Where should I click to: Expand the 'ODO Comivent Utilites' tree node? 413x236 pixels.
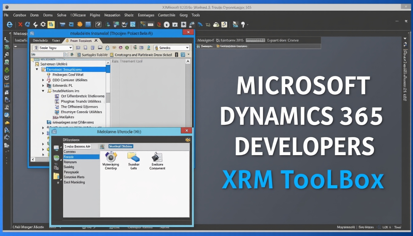43,80
